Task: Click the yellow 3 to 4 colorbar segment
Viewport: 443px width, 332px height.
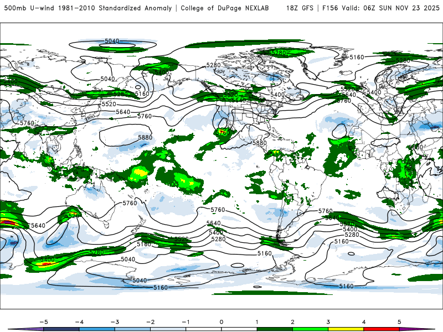Action: 346,329
